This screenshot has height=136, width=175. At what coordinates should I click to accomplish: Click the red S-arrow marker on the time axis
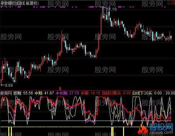(x=60, y=88)
